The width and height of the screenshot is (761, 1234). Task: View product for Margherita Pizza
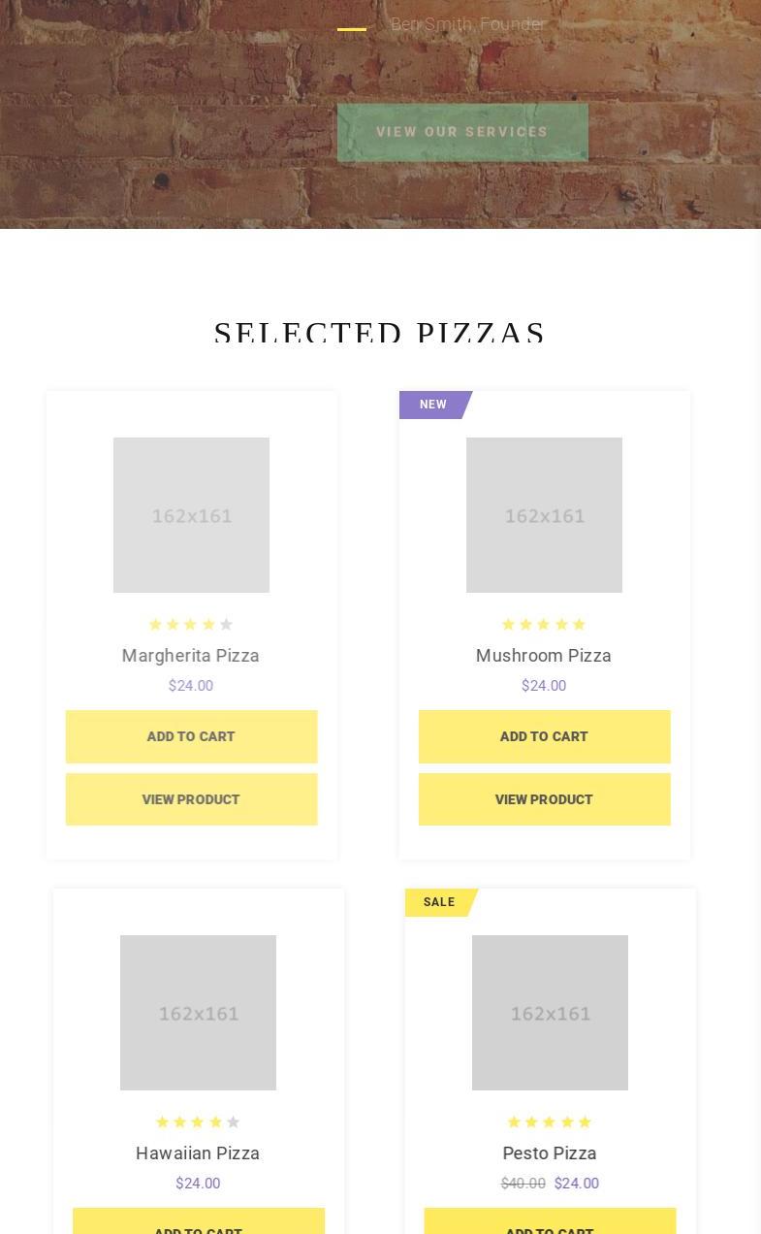pyautogui.click(x=191, y=799)
